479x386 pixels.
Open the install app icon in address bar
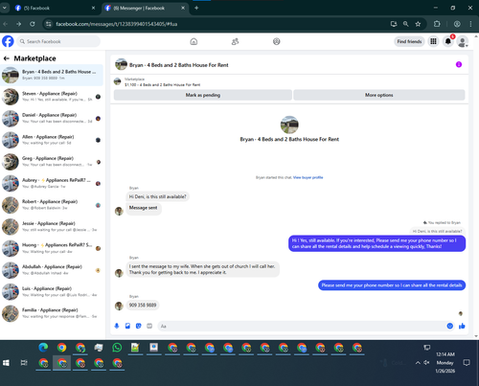394,24
